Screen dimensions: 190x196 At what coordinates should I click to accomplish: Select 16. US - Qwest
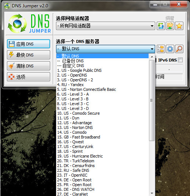[x=103, y=142]
